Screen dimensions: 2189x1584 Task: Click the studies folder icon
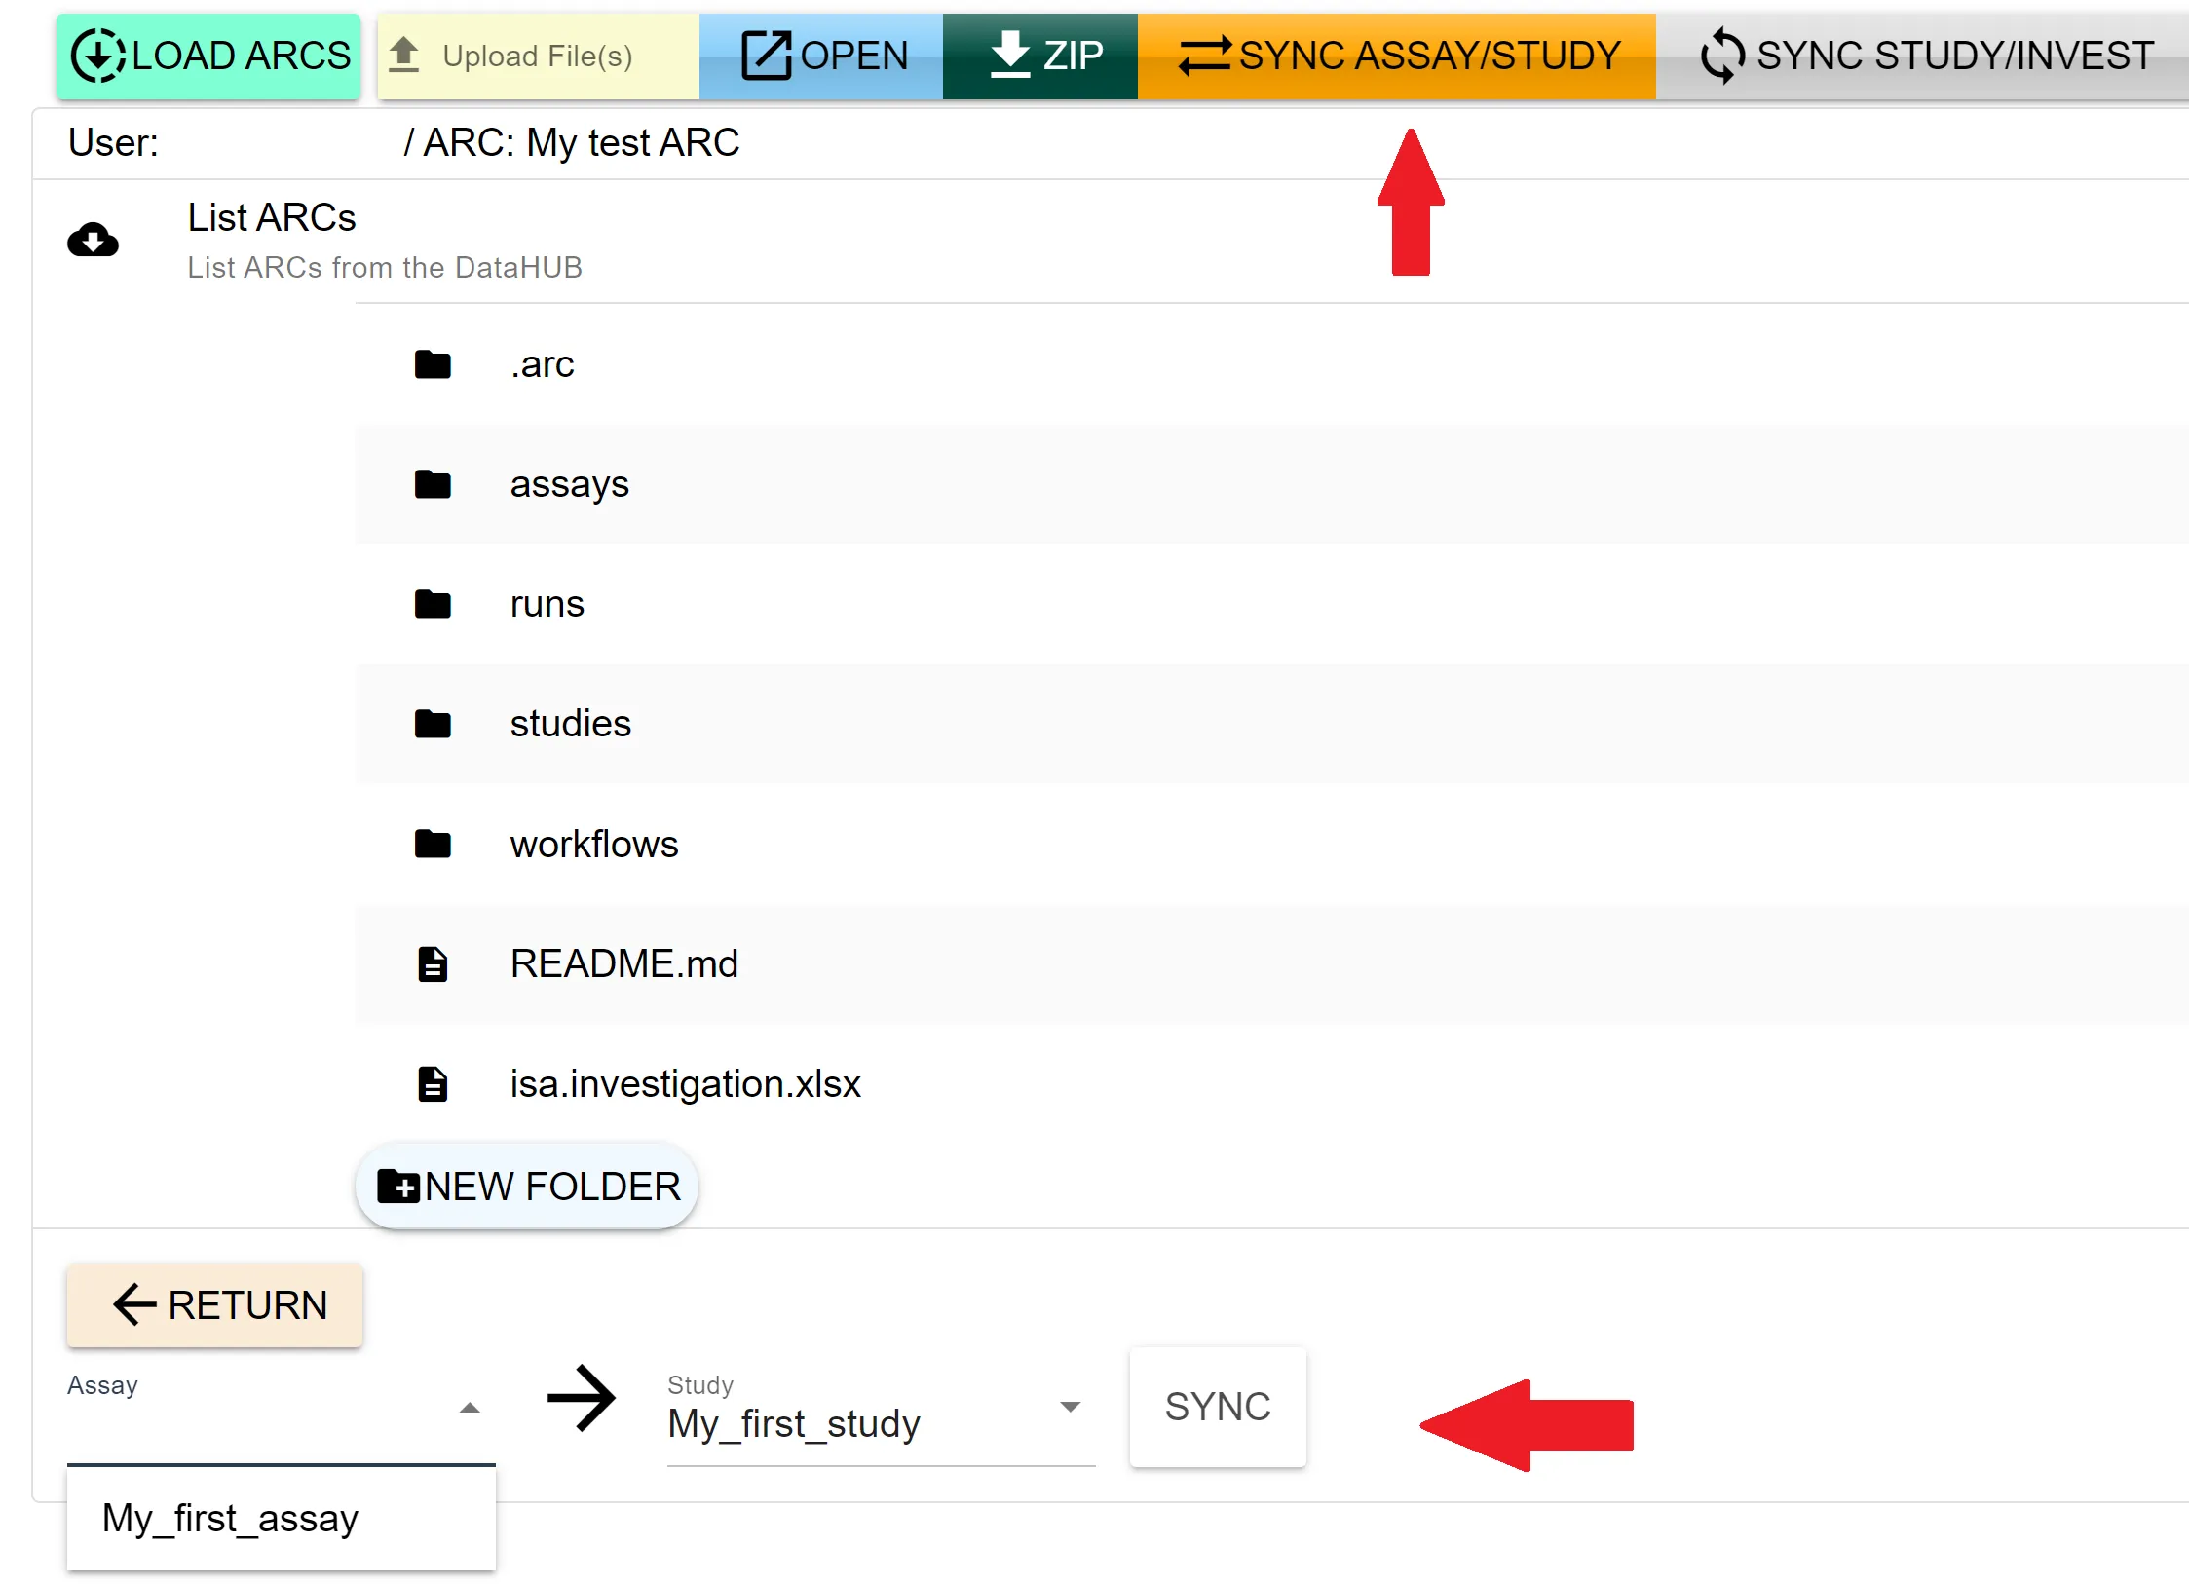point(433,724)
